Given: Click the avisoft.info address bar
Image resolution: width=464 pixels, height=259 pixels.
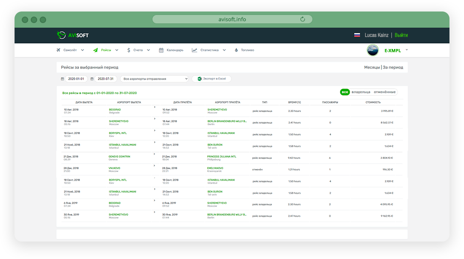Looking at the screenshot, I should click(232, 19).
